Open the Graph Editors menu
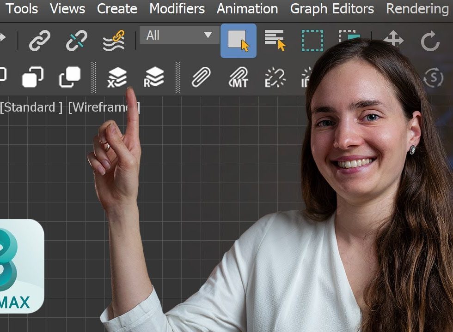Screen dimensions: 453x332 tap(332, 9)
